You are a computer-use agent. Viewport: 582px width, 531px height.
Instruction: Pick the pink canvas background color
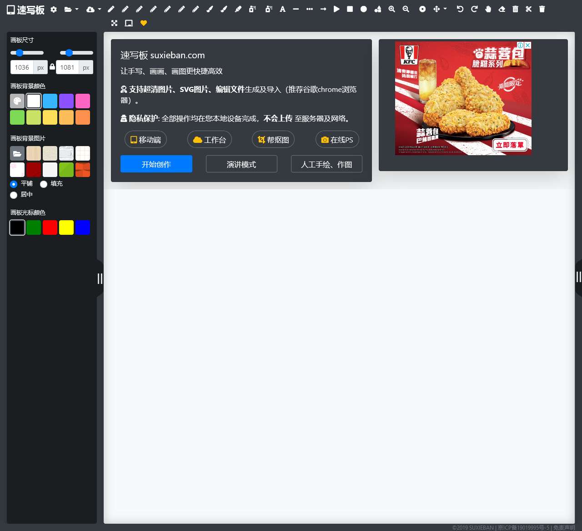pos(83,101)
